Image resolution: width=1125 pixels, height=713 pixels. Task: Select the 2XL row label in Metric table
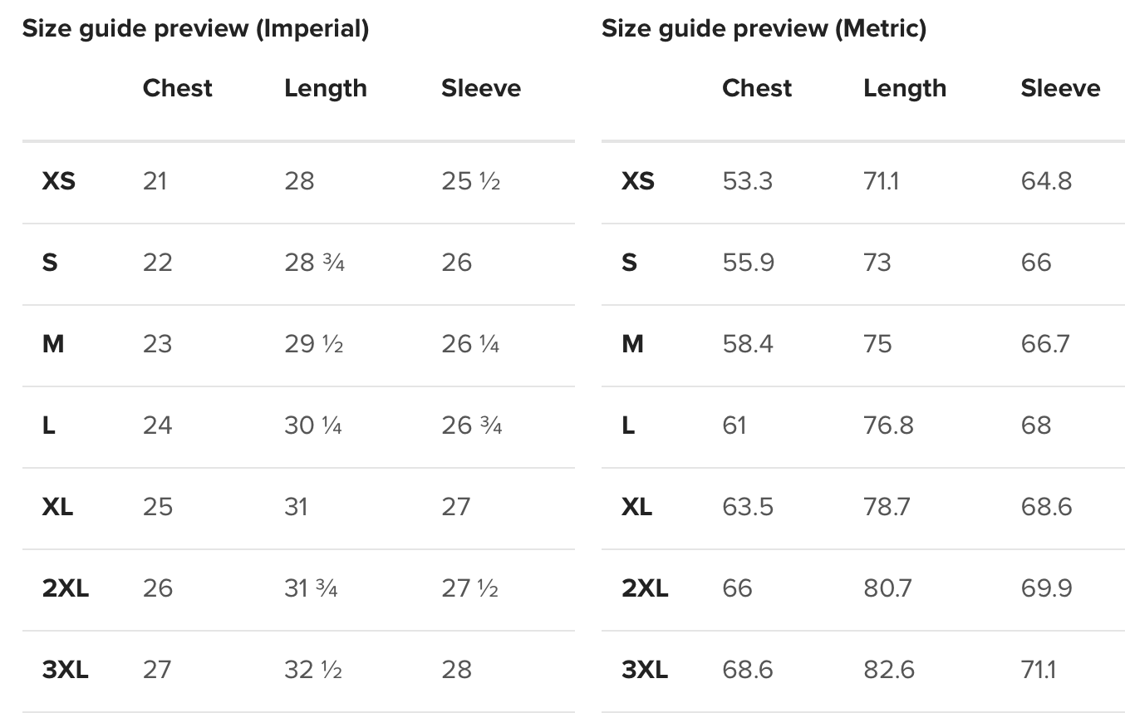coord(645,588)
